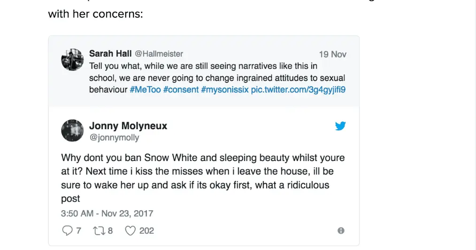The width and height of the screenshot is (476, 250).
Task: Click the Sarah Hall display name
Action: point(111,54)
